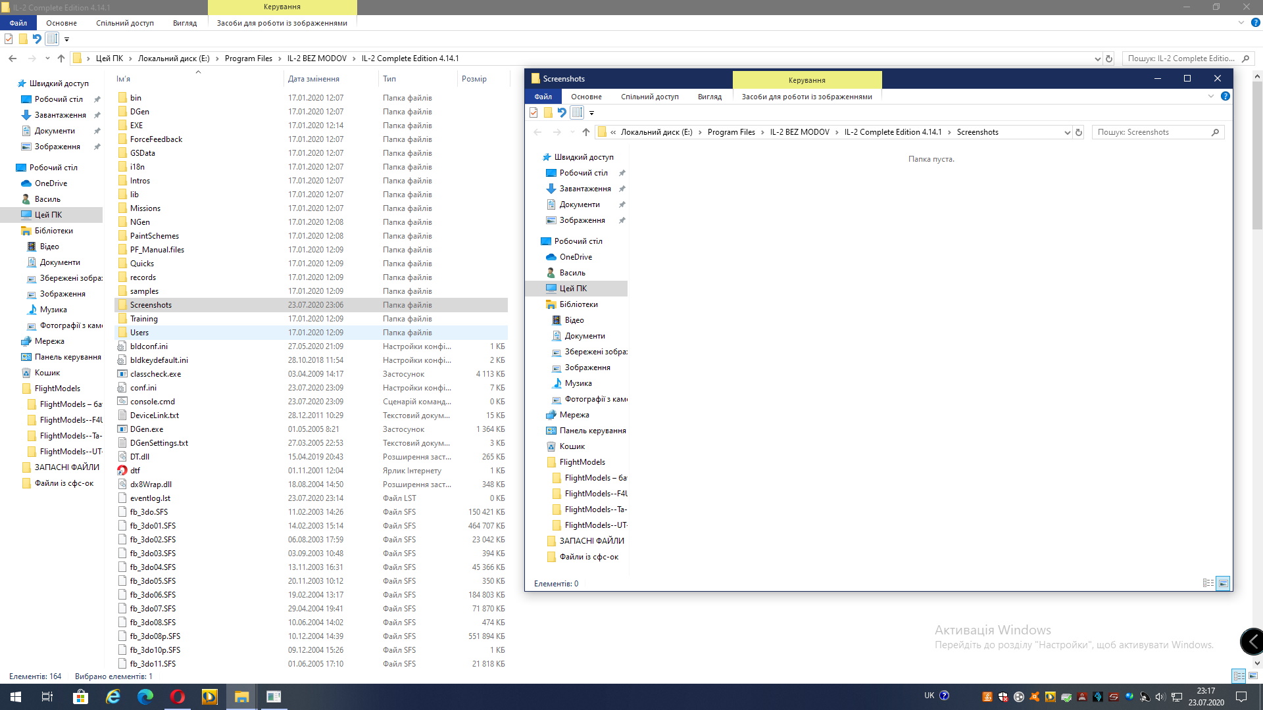1263x710 pixels.
Task: Open the Вигляд tab in Screenshots window
Action: pyautogui.click(x=709, y=97)
